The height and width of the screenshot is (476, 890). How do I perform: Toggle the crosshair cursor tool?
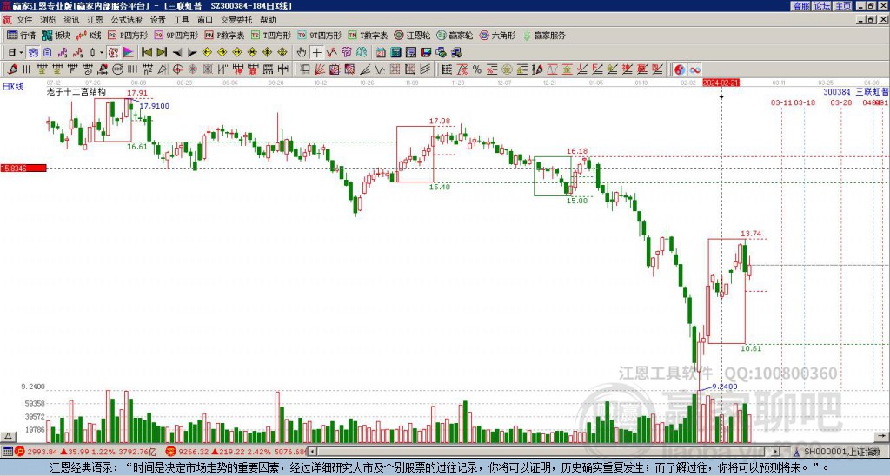point(316,53)
